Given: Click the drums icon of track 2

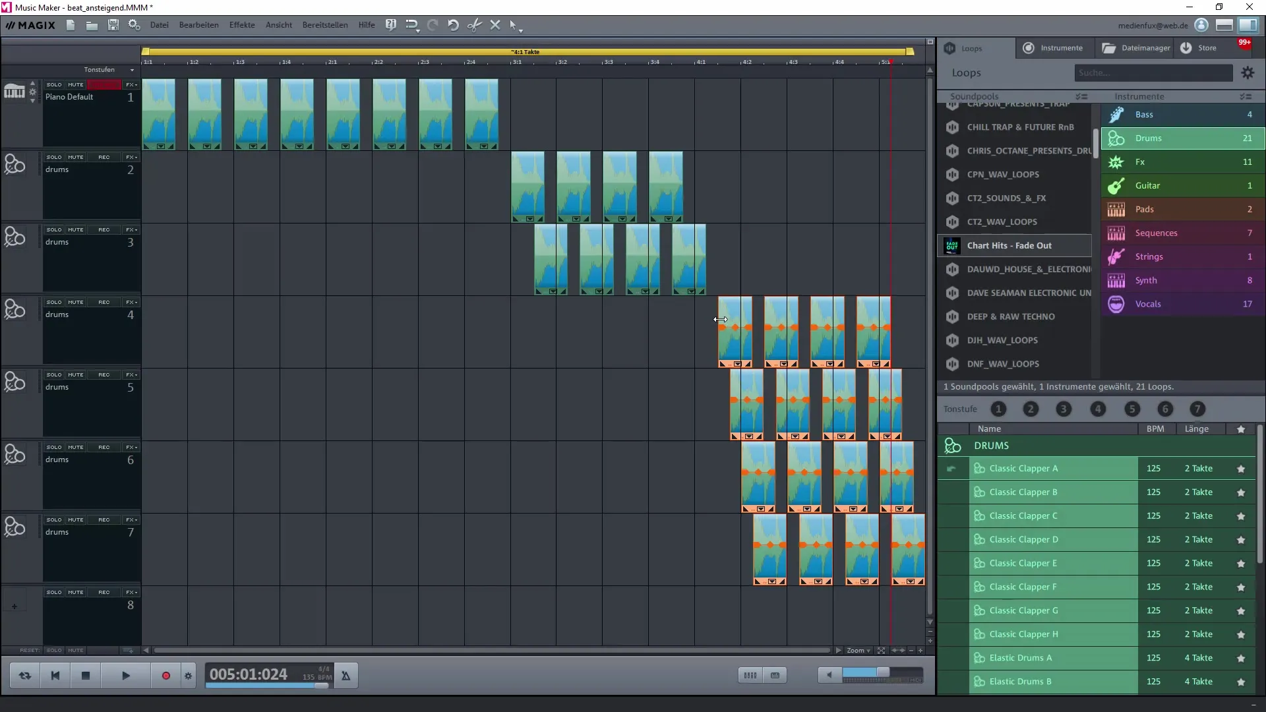Looking at the screenshot, I should coord(15,164).
